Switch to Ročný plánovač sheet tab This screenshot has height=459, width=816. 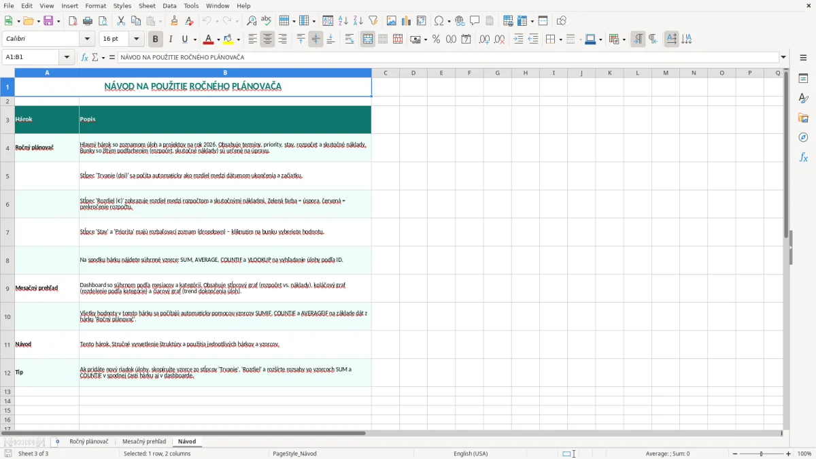pos(88,442)
